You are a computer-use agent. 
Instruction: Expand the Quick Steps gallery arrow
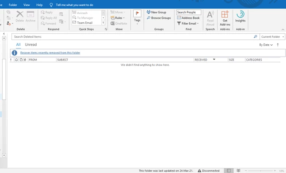coord(103,23)
